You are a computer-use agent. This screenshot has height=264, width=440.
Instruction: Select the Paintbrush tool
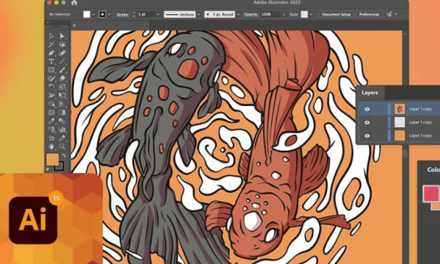pos(62,70)
